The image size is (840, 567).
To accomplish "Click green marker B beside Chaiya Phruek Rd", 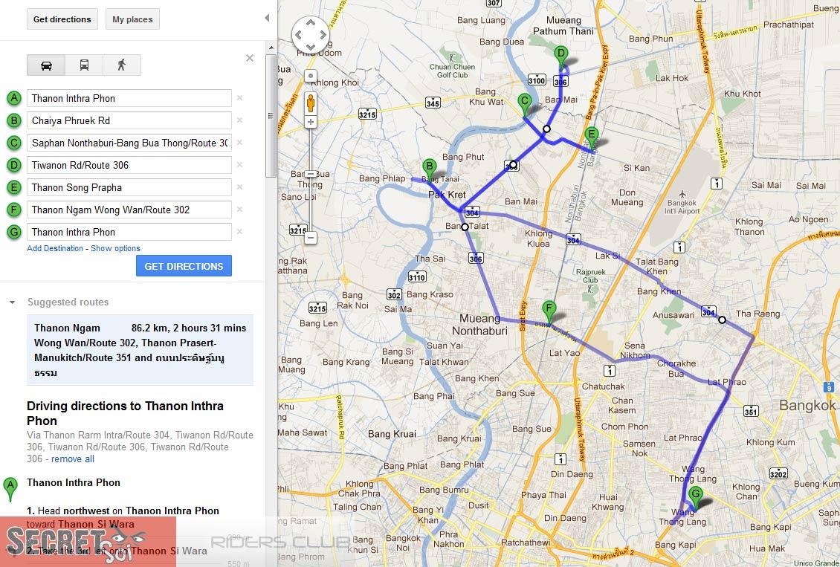I will click(14, 120).
